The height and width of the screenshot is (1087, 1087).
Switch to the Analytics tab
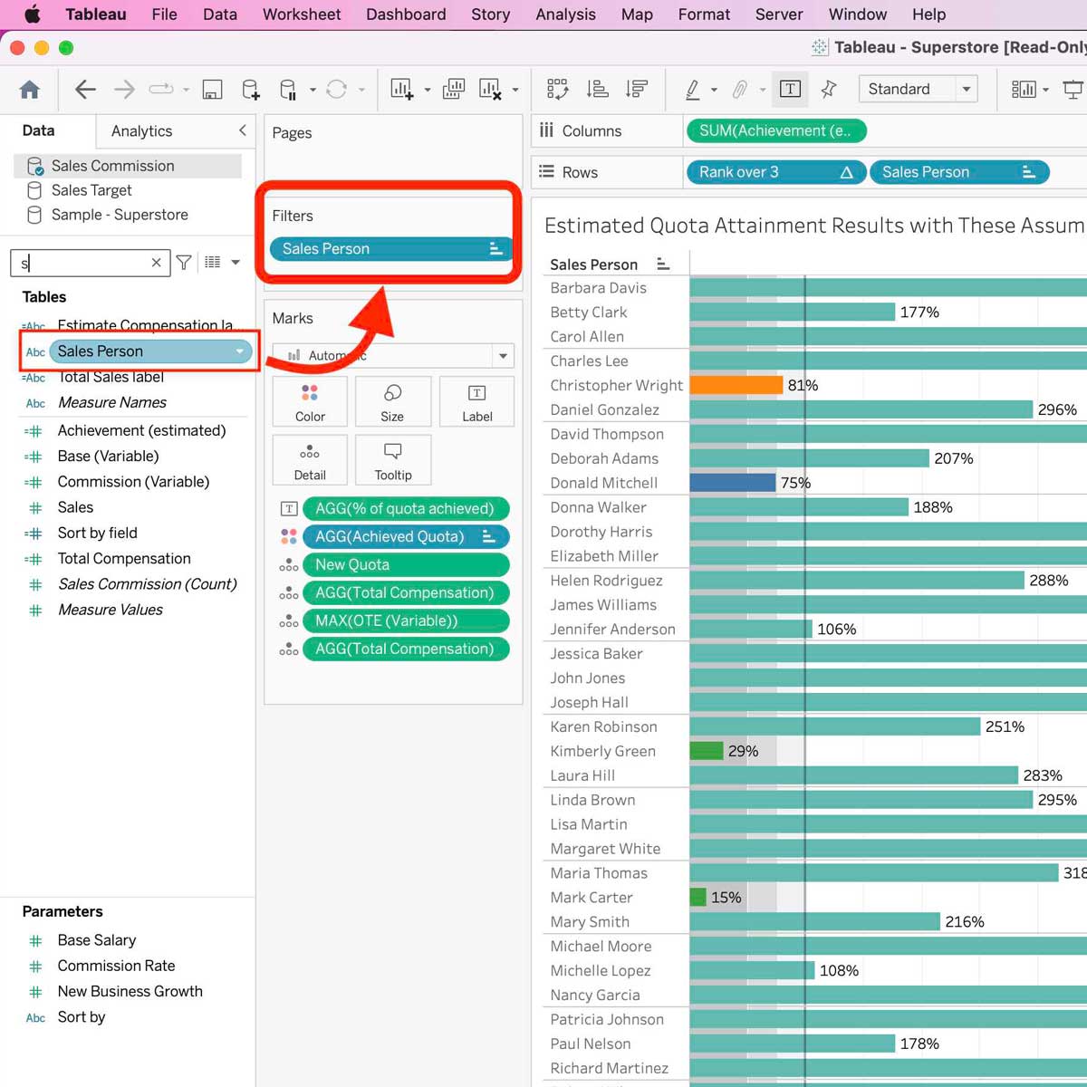pos(141,130)
